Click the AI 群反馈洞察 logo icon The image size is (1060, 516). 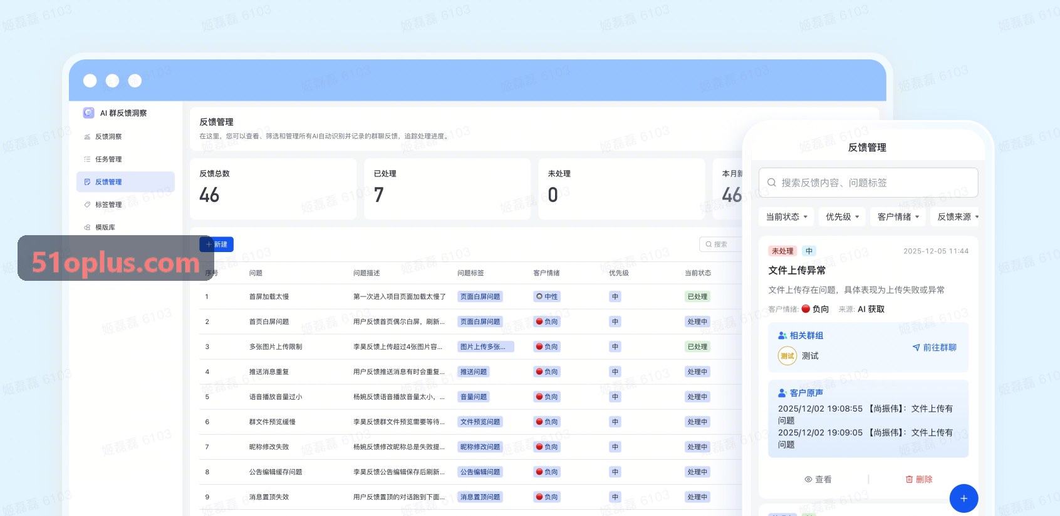point(88,113)
